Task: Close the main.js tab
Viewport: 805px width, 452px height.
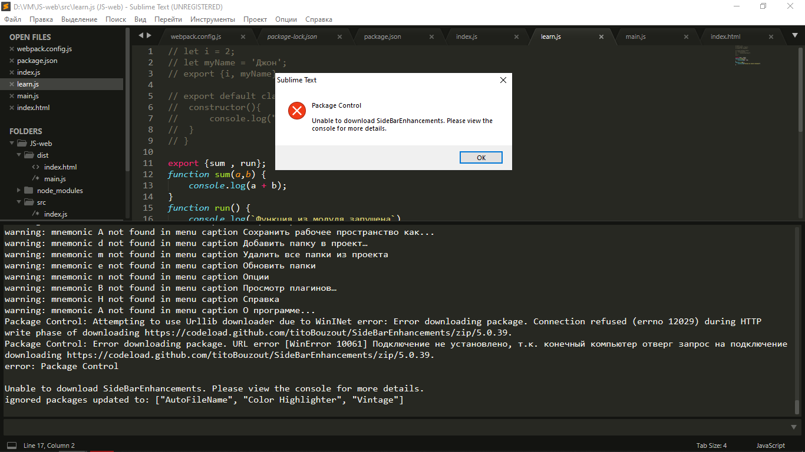Action: (x=687, y=36)
